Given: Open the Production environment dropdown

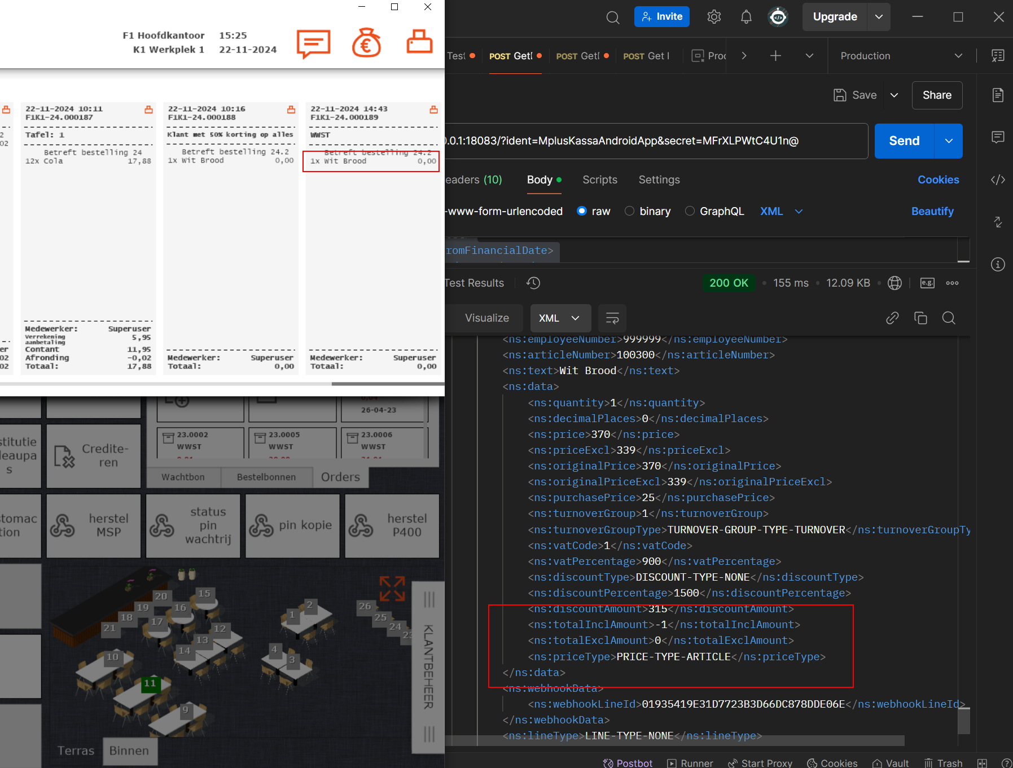Looking at the screenshot, I should point(901,56).
